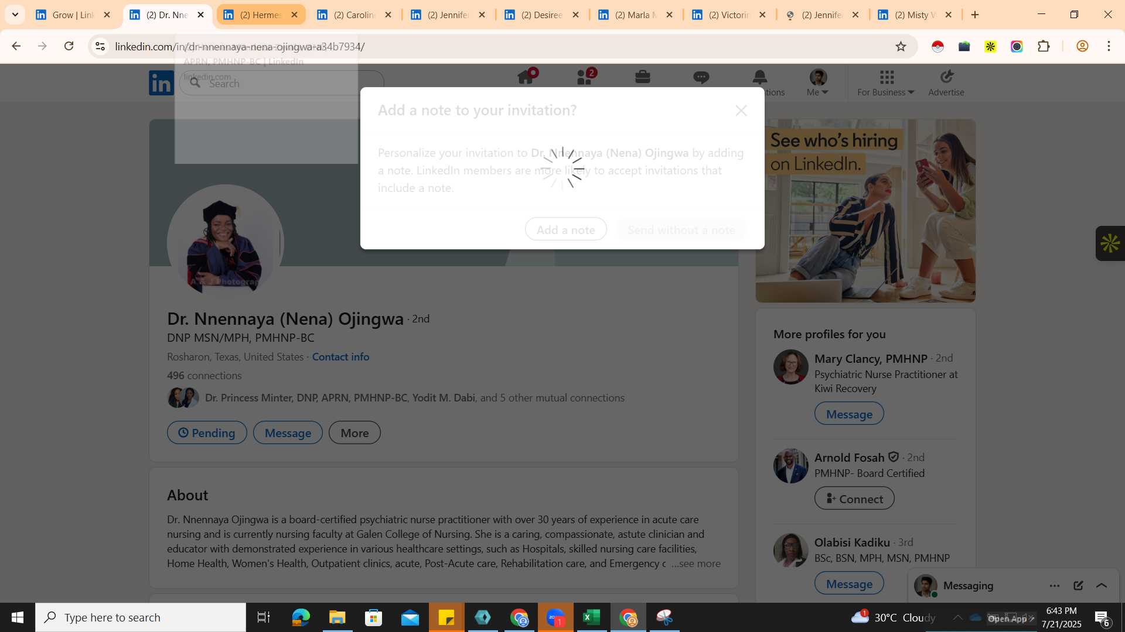Open Olabisi Kadiku profile name link
The image size is (1125, 632).
pyautogui.click(x=852, y=542)
